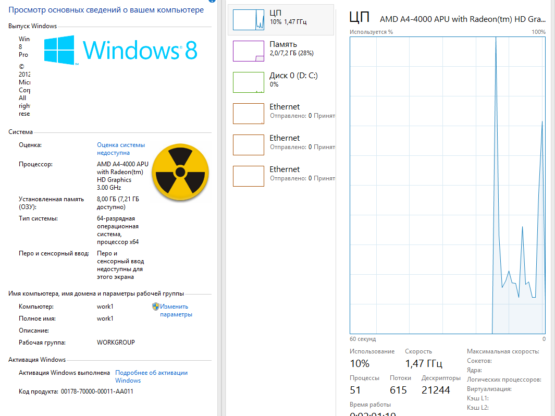
Task: Click the Максимальная скорость label
Action: point(503,351)
